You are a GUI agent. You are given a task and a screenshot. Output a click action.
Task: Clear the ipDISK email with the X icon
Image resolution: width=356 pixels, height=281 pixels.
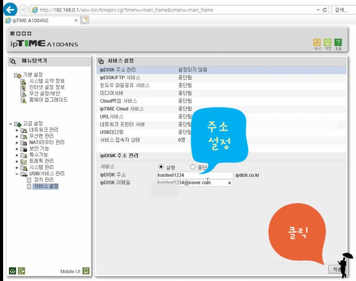click(230, 182)
